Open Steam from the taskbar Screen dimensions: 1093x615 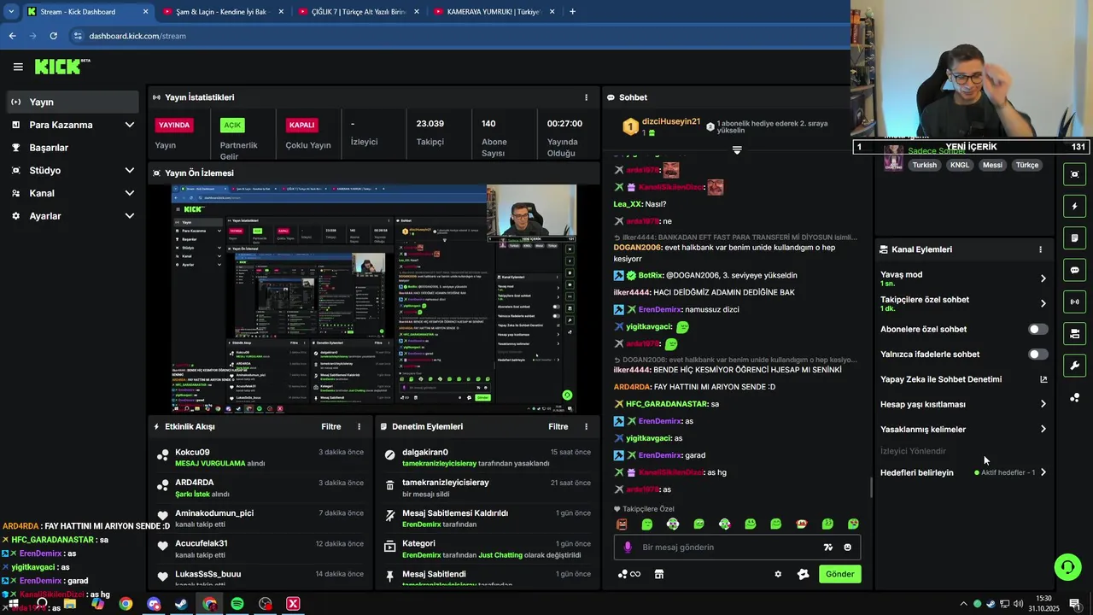[182, 604]
